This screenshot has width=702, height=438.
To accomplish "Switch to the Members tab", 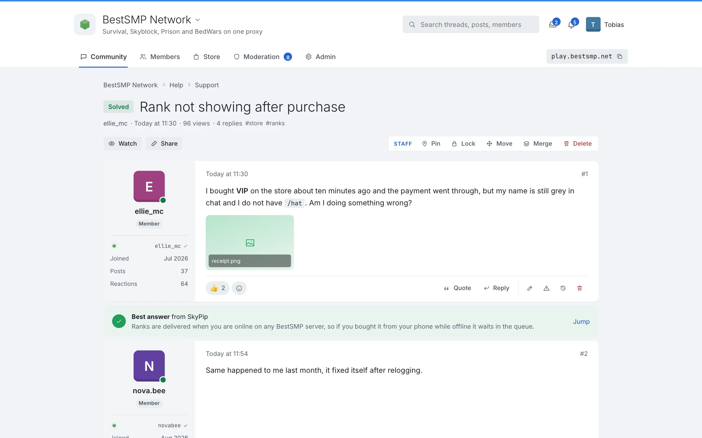I will [x=160, y=57].
